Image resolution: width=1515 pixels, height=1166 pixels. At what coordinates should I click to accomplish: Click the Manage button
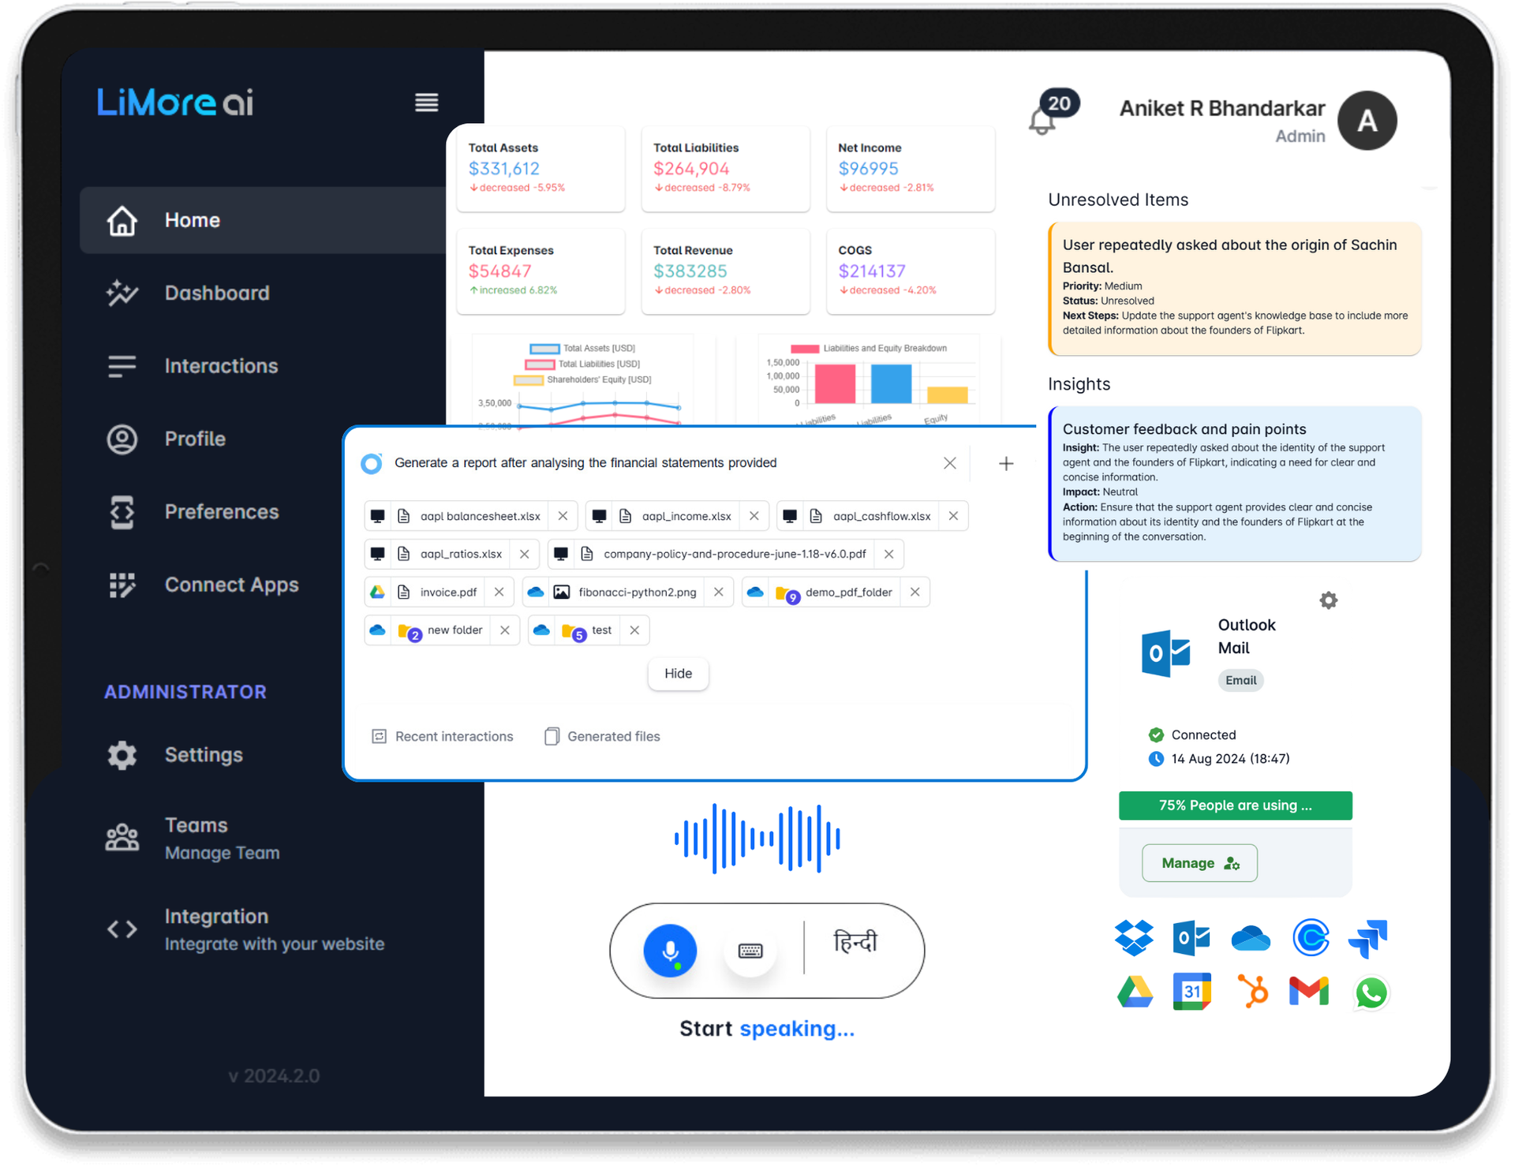coord(1199,863)
